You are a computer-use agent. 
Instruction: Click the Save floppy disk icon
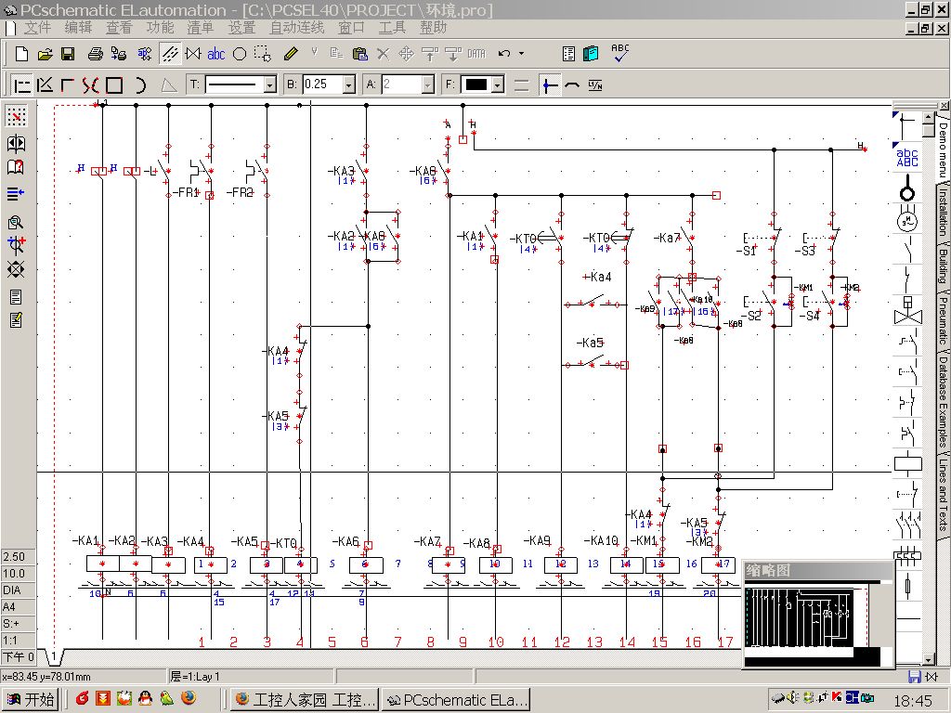point(68,54)
